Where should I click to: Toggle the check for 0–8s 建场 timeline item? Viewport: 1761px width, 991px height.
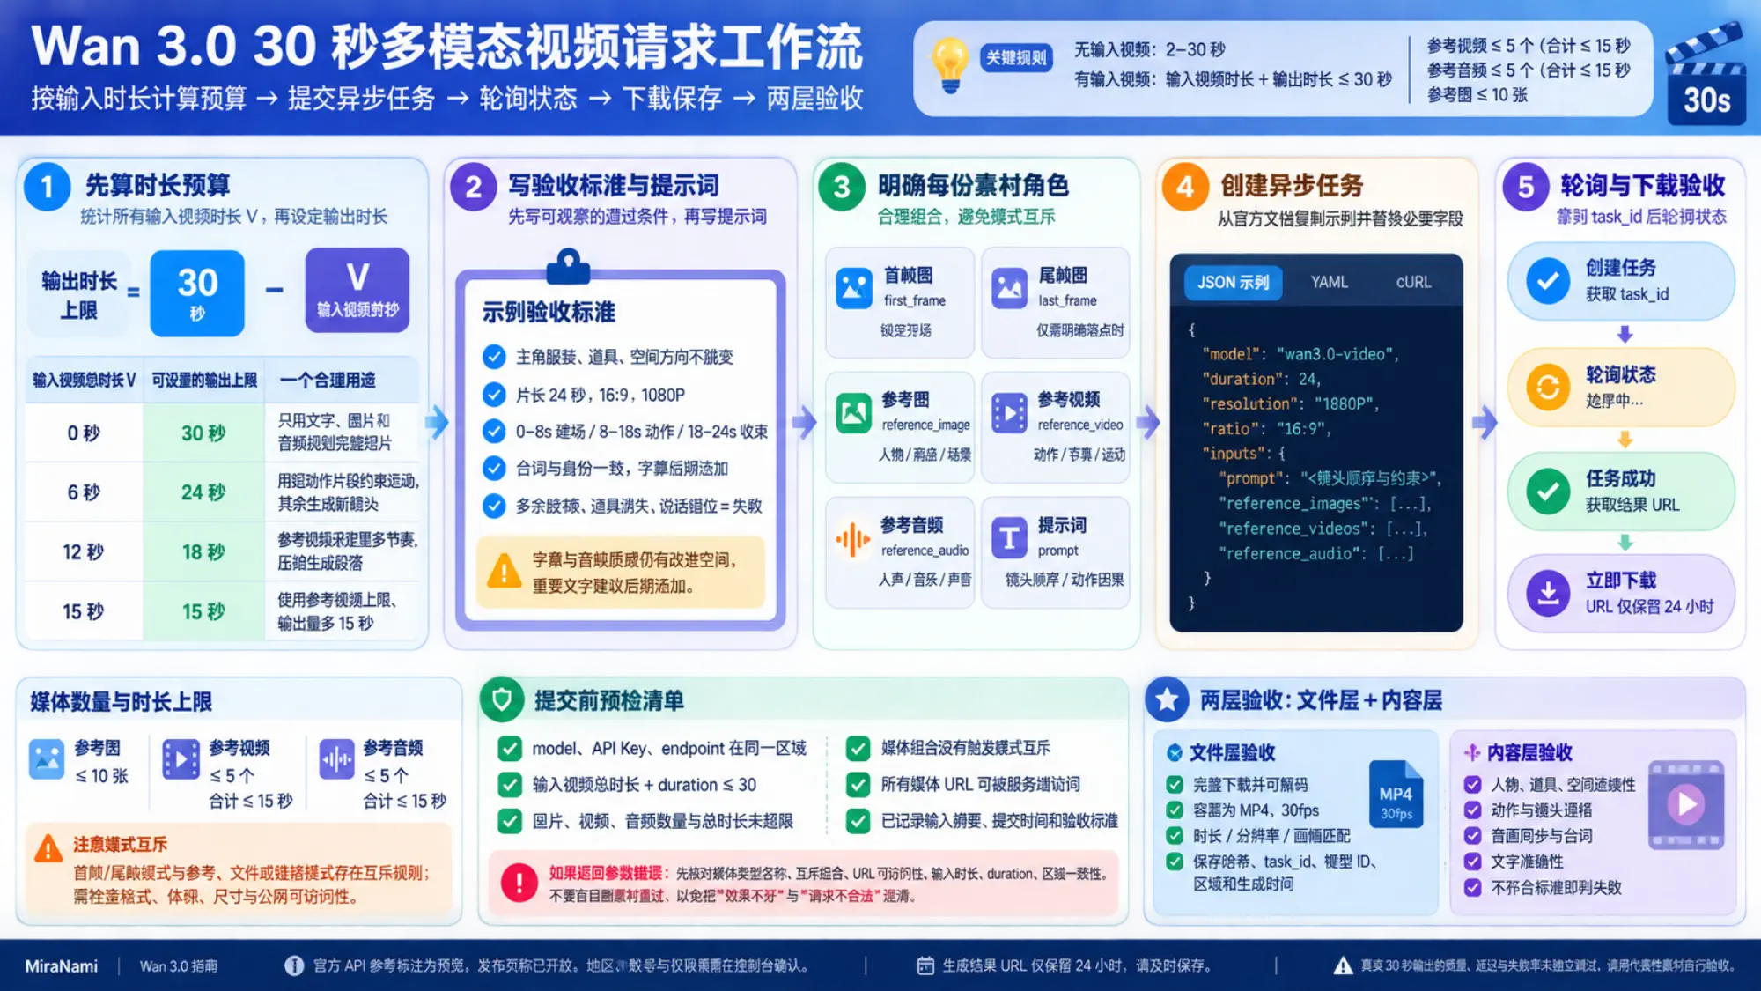coord(494,432)
